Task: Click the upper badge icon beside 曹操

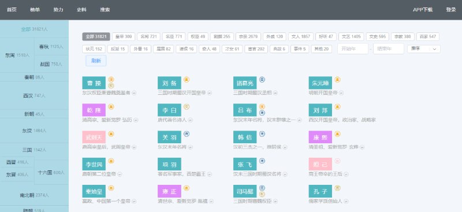Action: [111, 80]
